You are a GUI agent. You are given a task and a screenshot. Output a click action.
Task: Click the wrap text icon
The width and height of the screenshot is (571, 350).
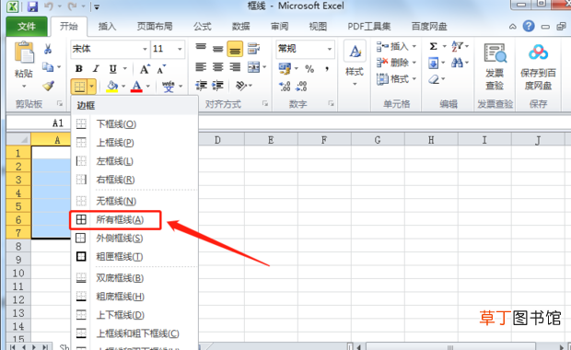(253, 49)
